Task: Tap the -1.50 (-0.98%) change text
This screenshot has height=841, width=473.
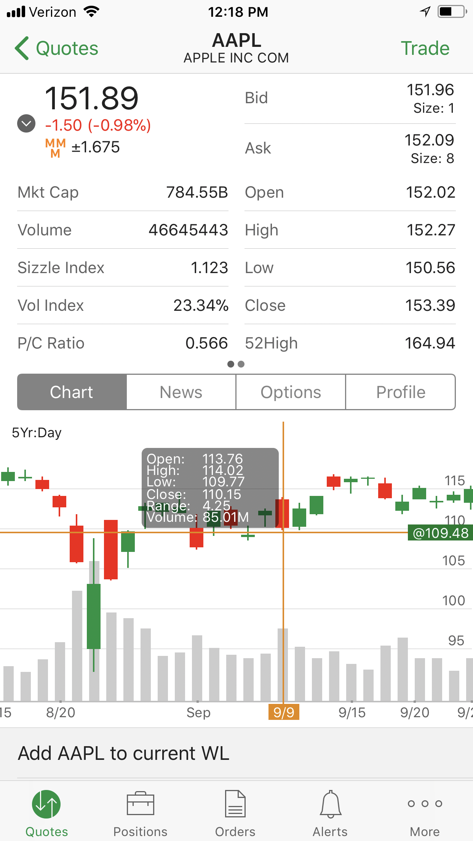Action: (x=98, y=125)
